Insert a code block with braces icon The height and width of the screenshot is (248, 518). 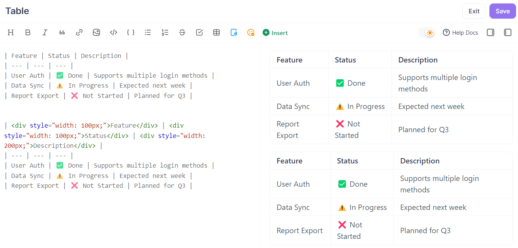(x=131, y=33)
